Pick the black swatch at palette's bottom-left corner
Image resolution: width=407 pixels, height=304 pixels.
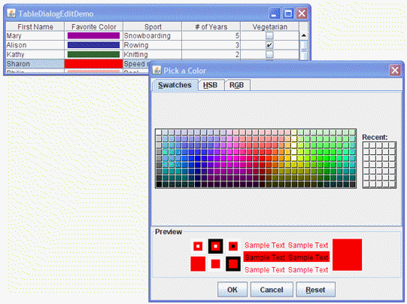pyautogui.click(x=159, y=184)
